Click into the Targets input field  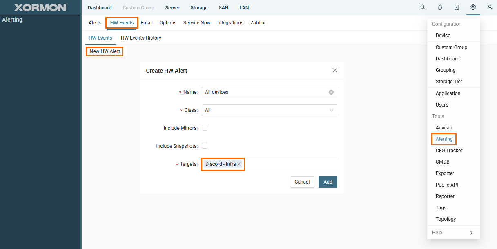tap(290, 164)
